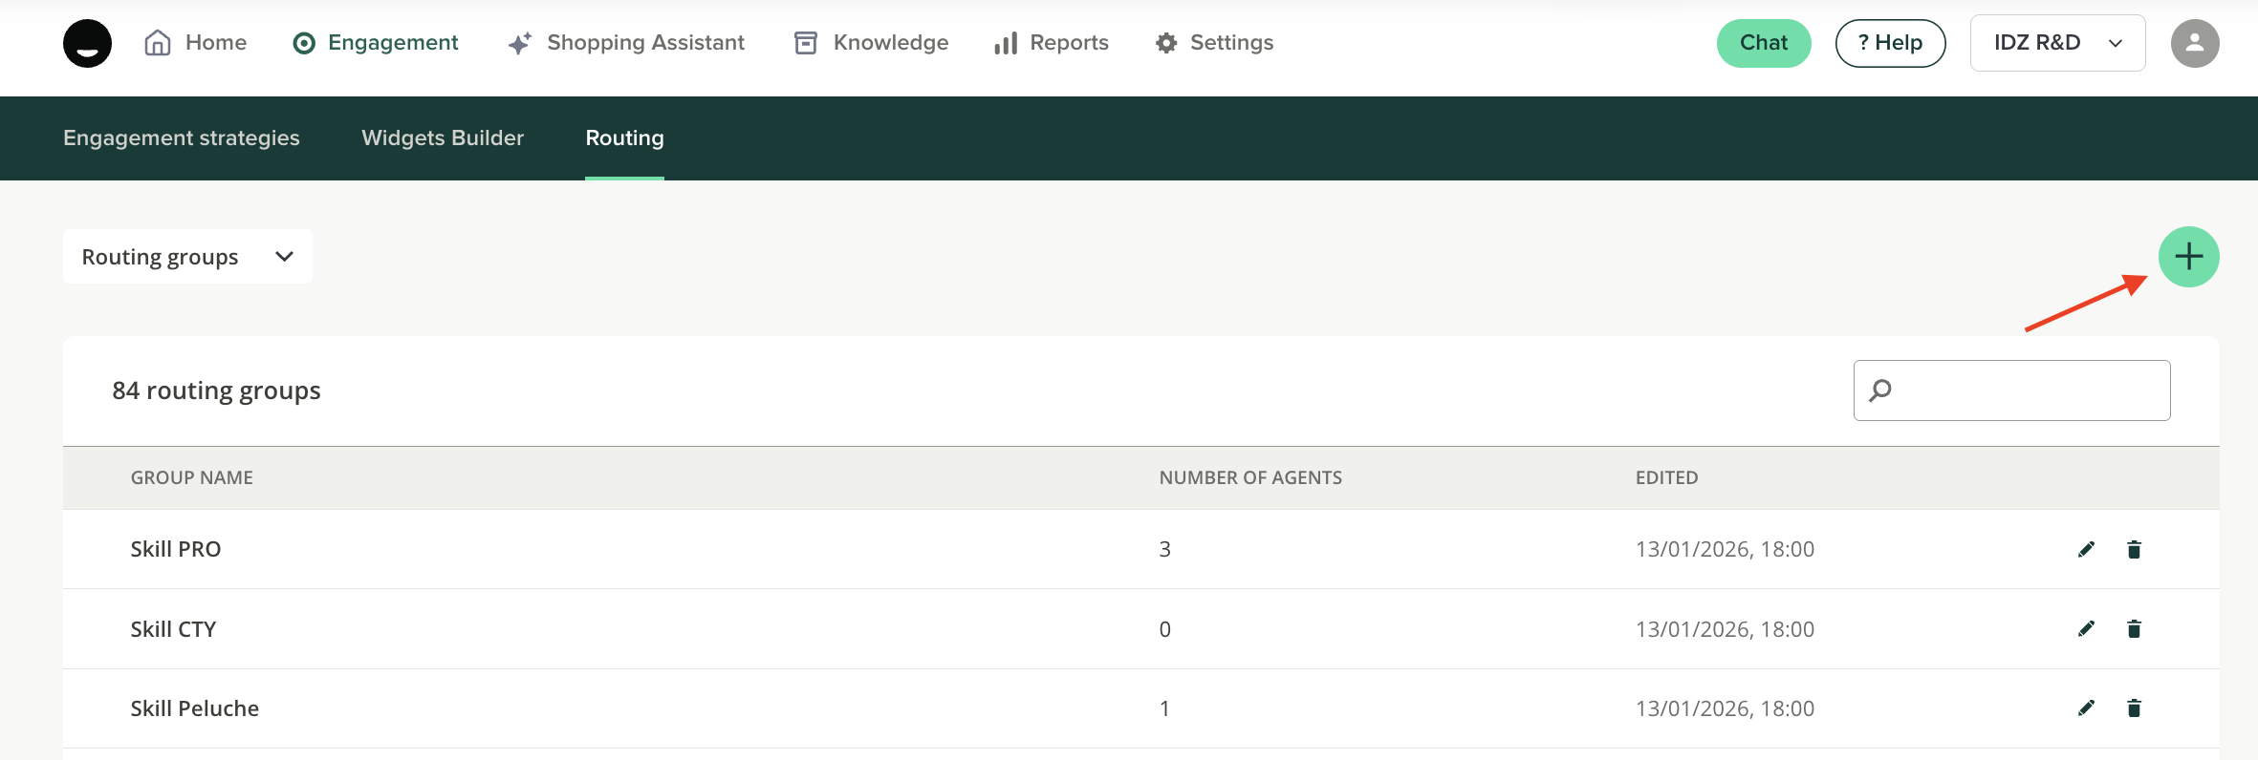The width and height of the screenshot is (2258, 760).
Task: Navigate to Reports
Action: 1051,43
